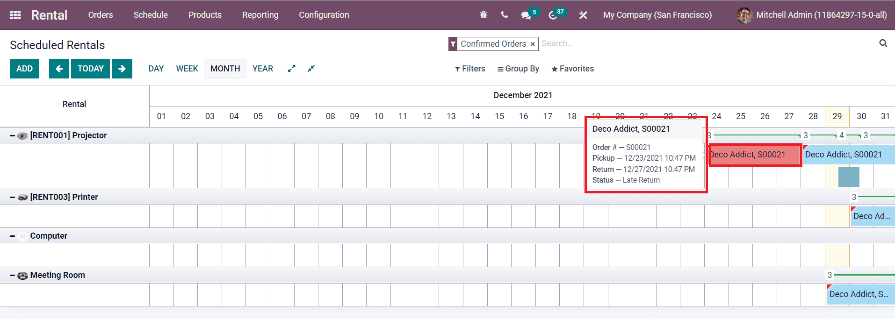Open Deco Ad... pill in Printer row
Screen dimensions: 895x319
click(873, 216)
